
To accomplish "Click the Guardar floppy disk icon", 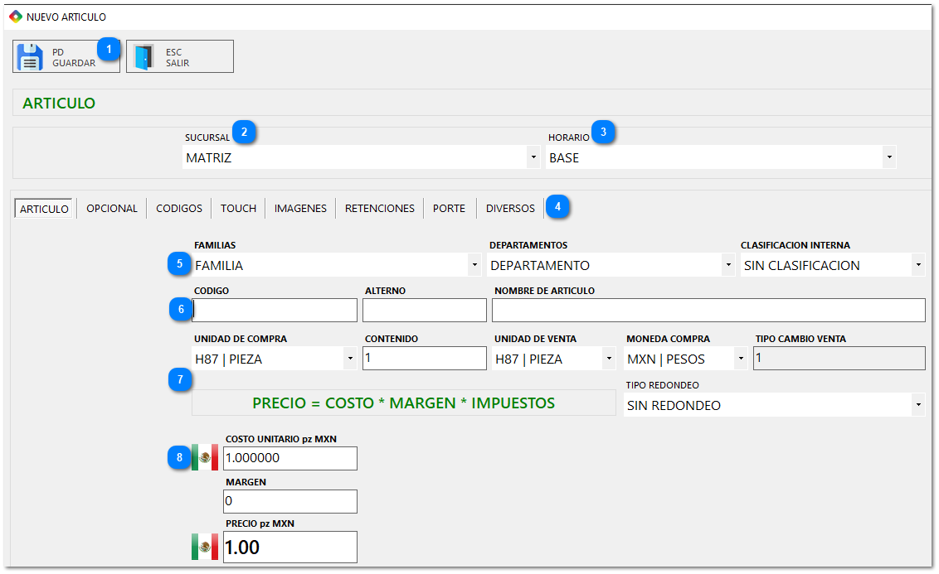I will coord(31,57).
